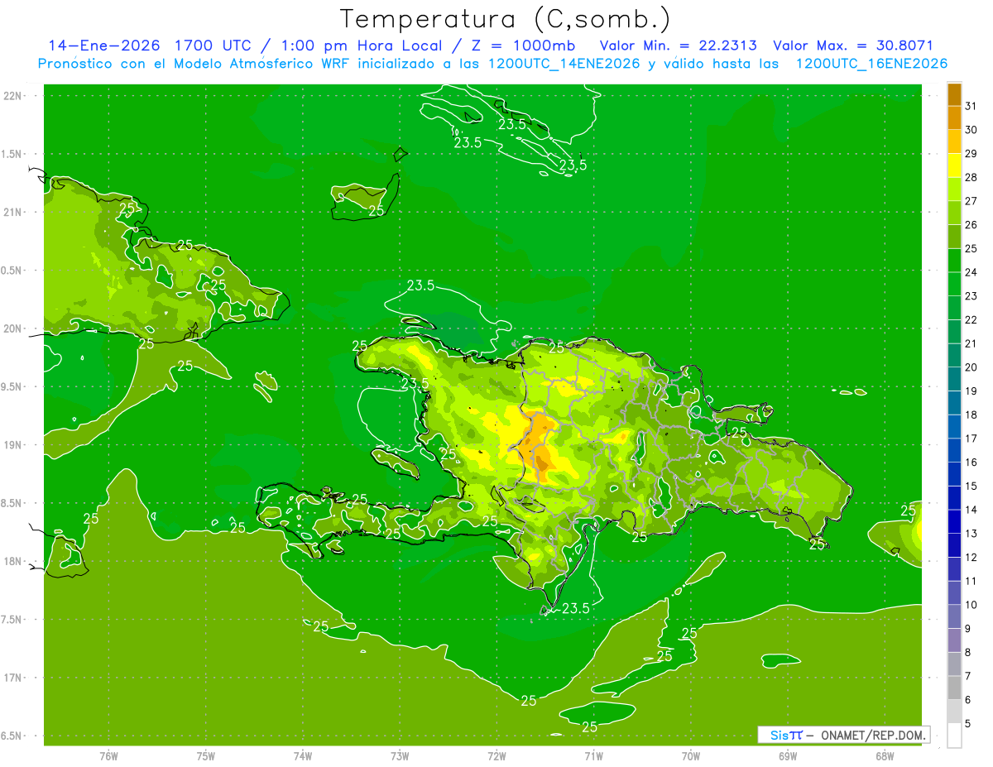Click the legend swatch between 29 and 30
993x767 pixels.
coord(954,141)
